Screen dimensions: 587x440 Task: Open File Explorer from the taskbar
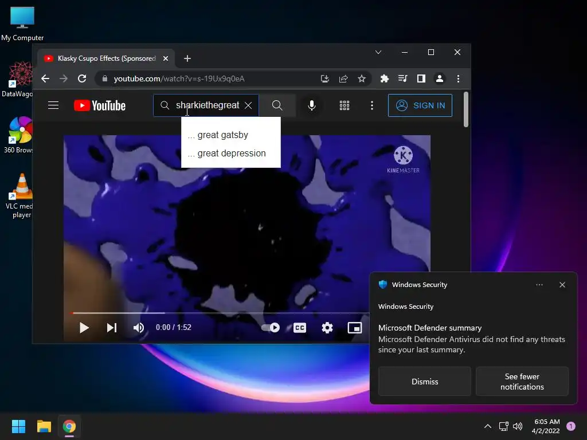[x=44, y=426]
